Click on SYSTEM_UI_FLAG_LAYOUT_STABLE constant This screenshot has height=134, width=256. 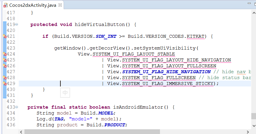point(134,54)
